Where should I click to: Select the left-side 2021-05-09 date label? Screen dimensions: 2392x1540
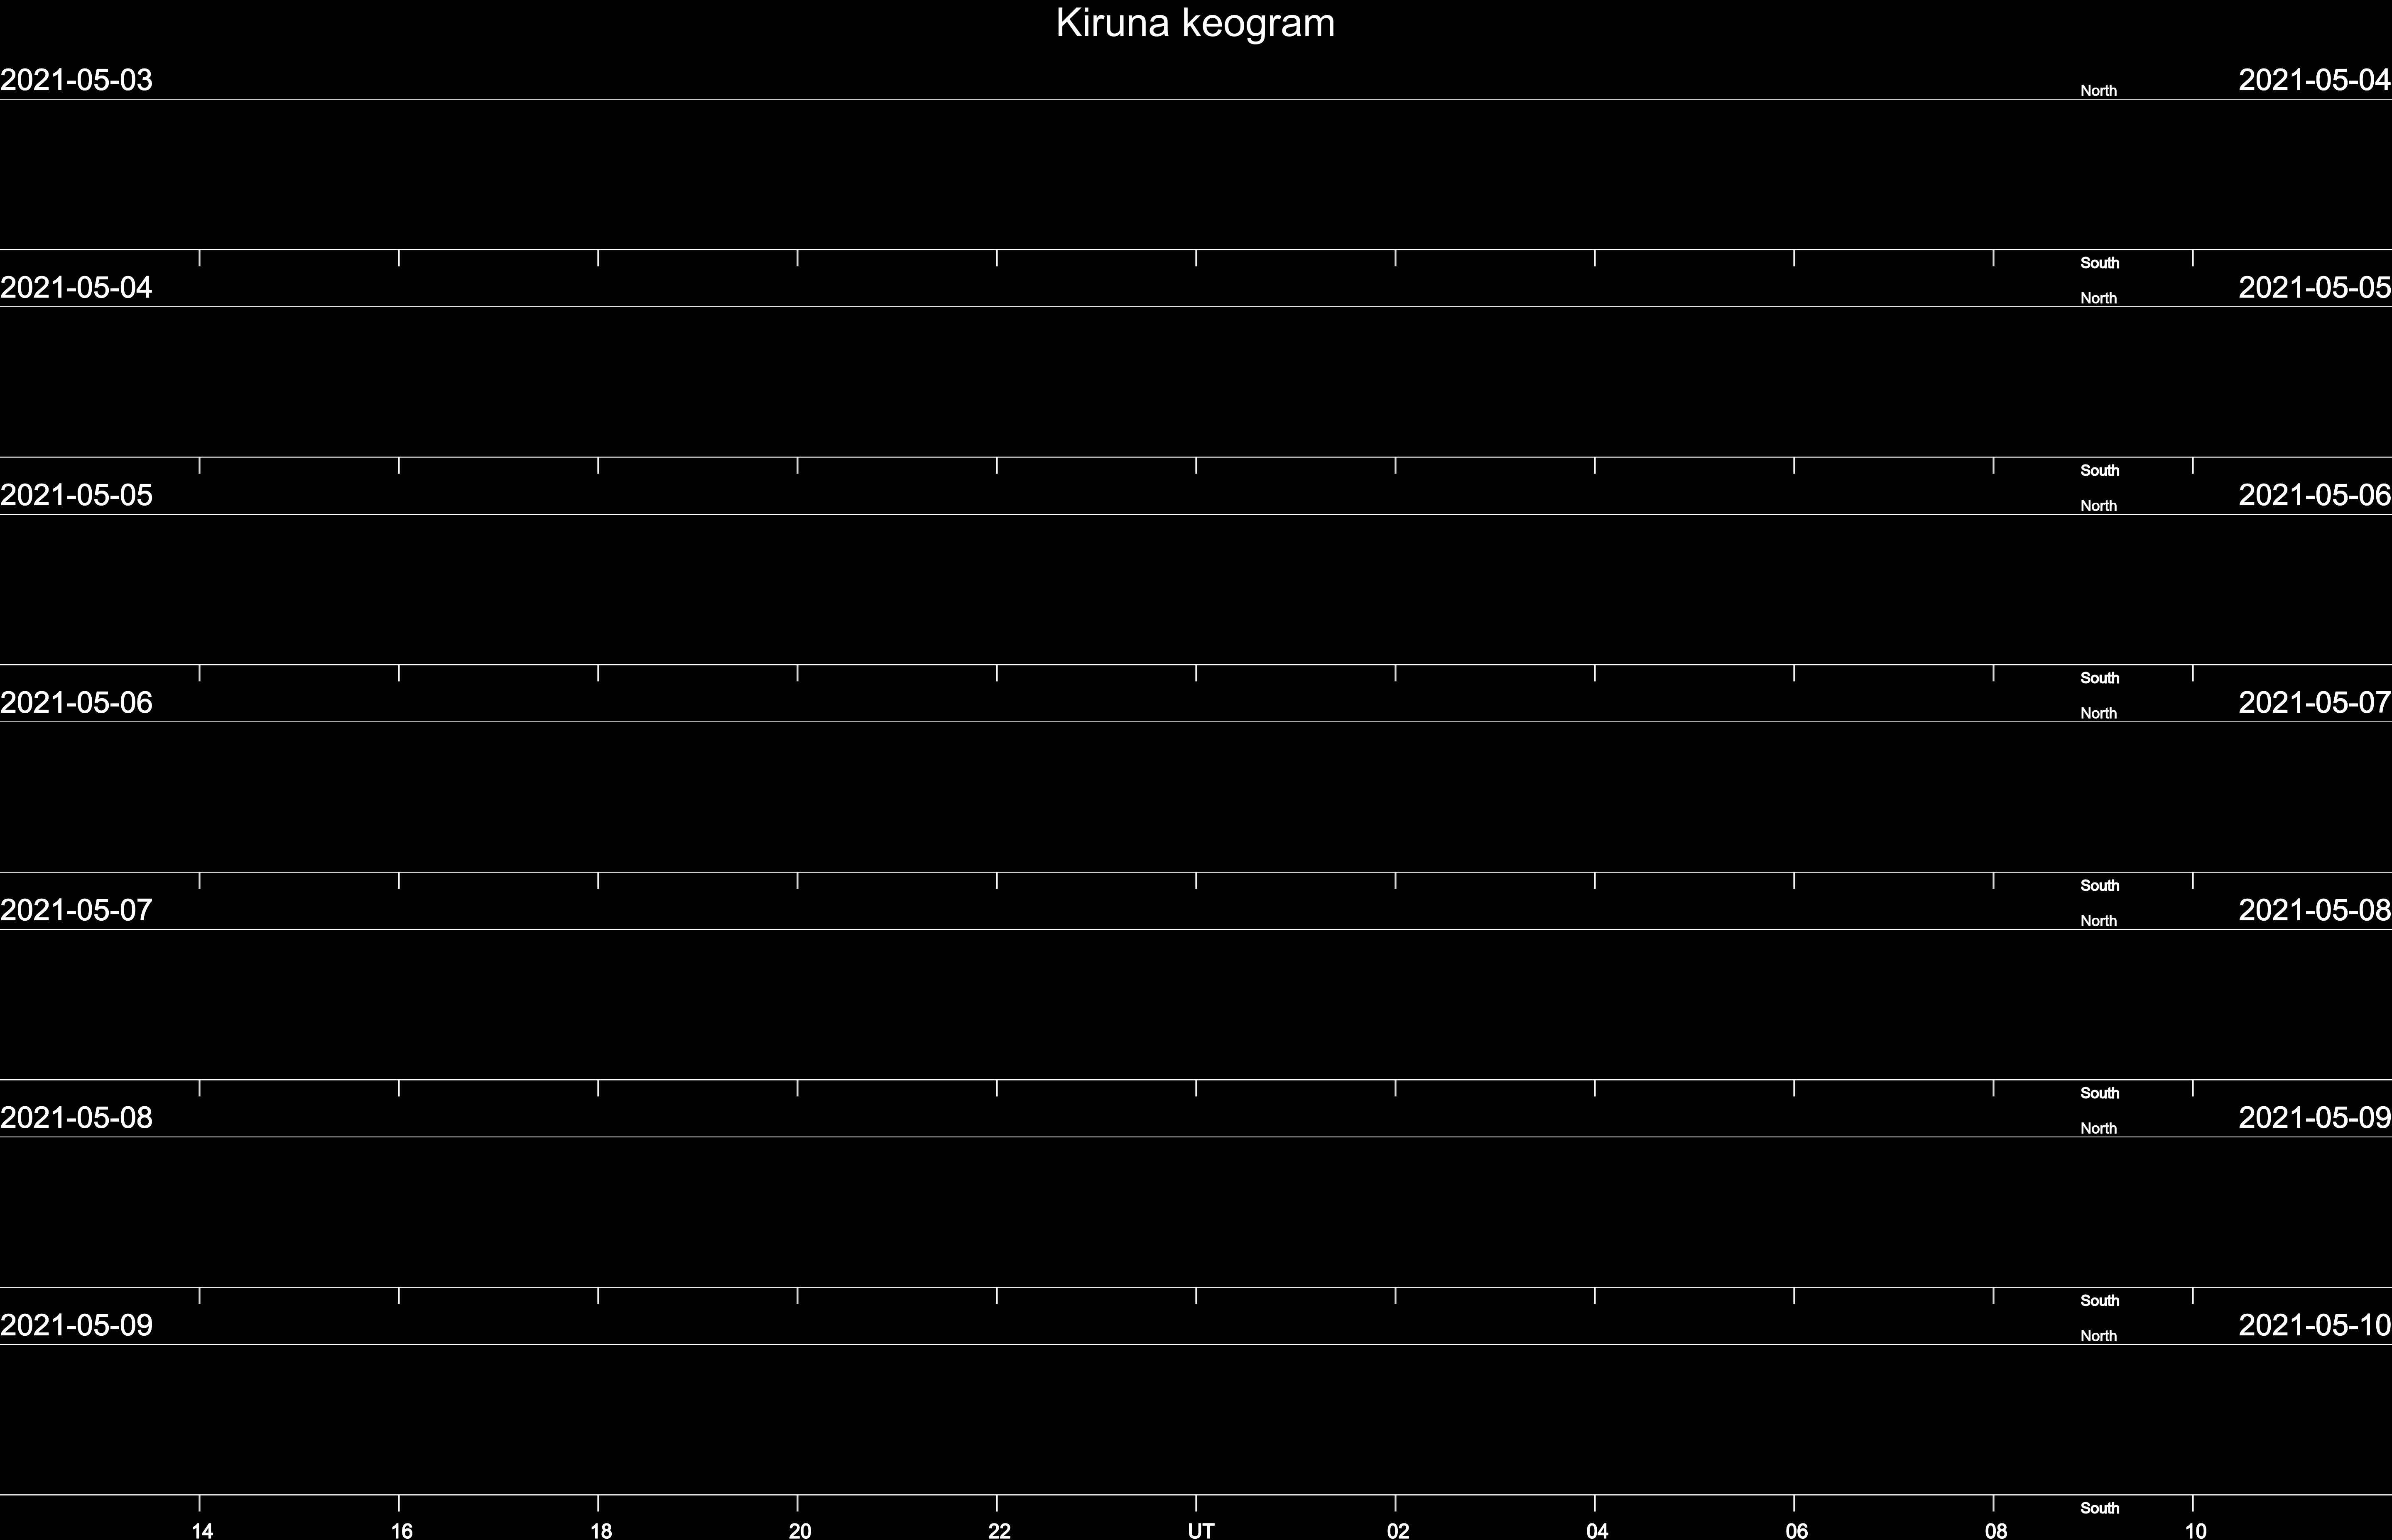(76, 1325)
